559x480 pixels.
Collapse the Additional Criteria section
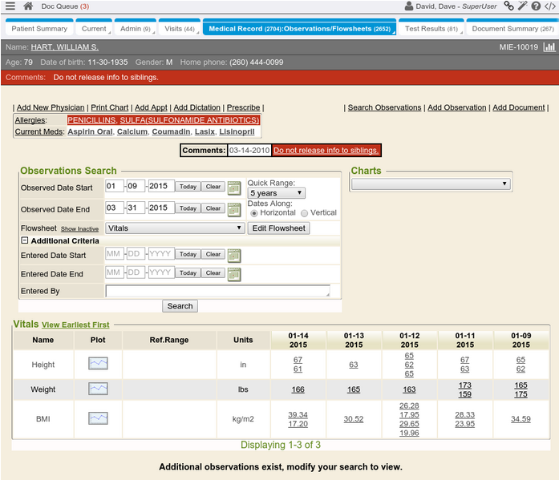[25, 240]
